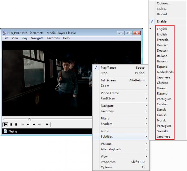
Task: Choose Full Screen from the context menu
Action: [x=121, y=80]
